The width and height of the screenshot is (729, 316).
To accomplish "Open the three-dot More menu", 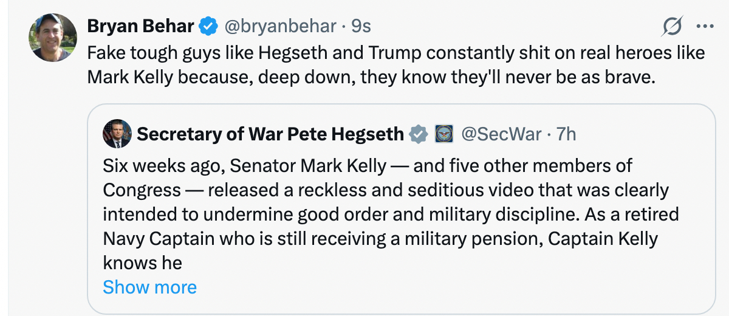I will coord(705,27).
